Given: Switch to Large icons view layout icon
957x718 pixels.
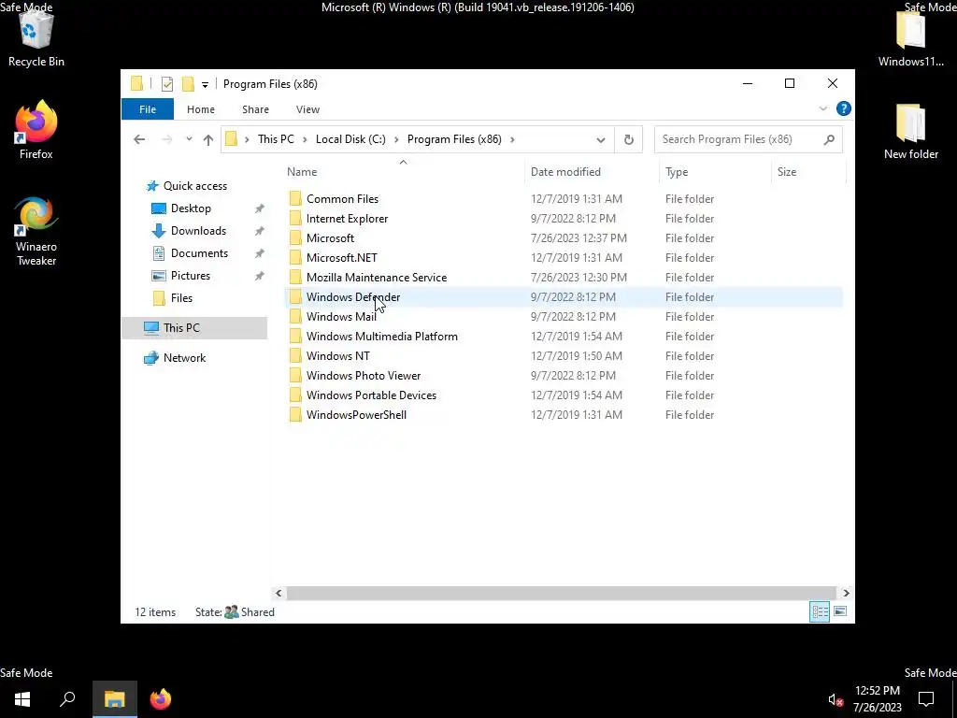Looking at the screenshot, I should [840, 611].
